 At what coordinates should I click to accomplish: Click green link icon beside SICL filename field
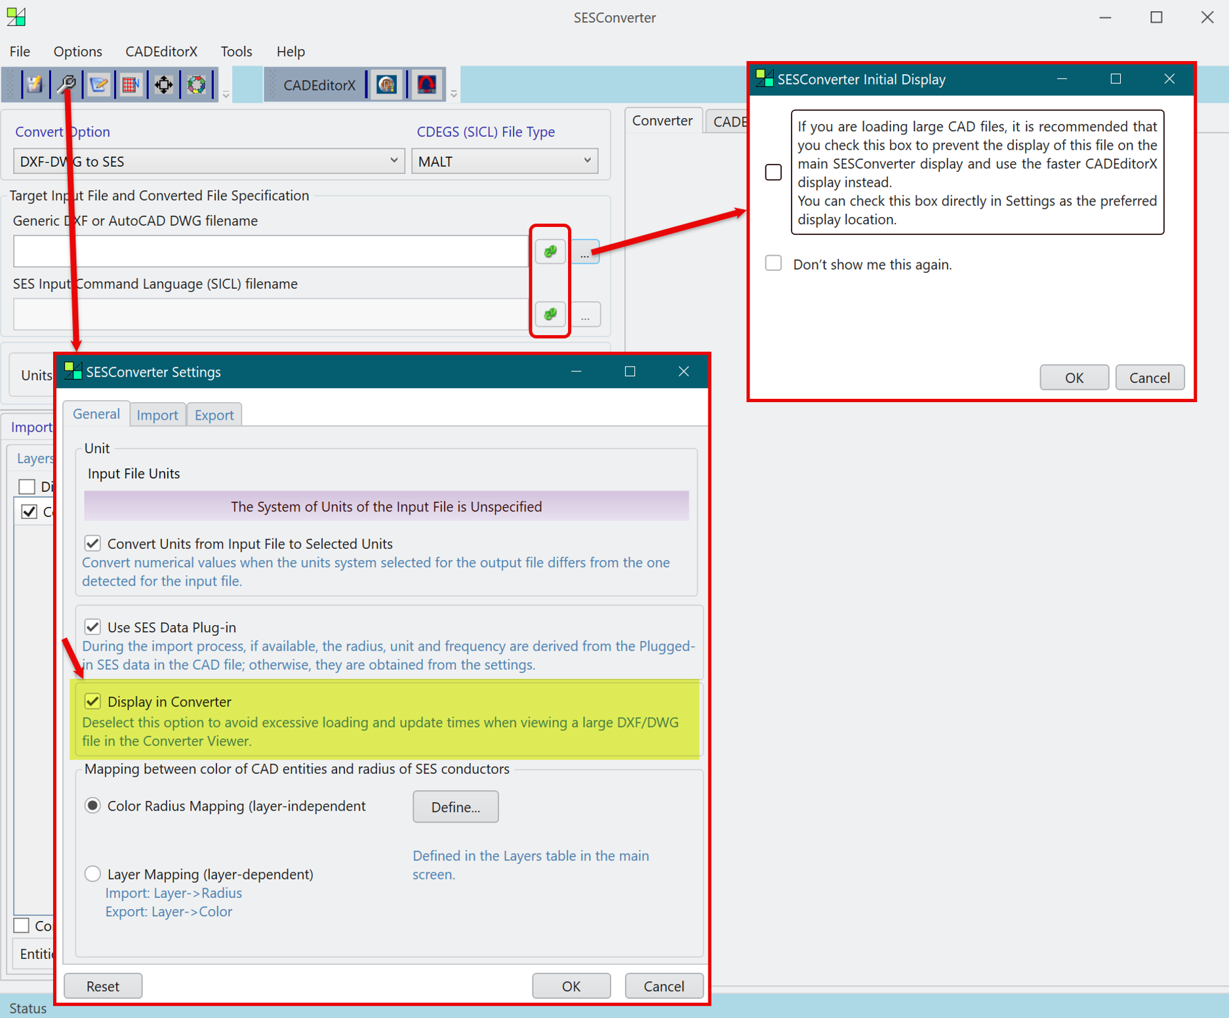click(x=550, y=314)
